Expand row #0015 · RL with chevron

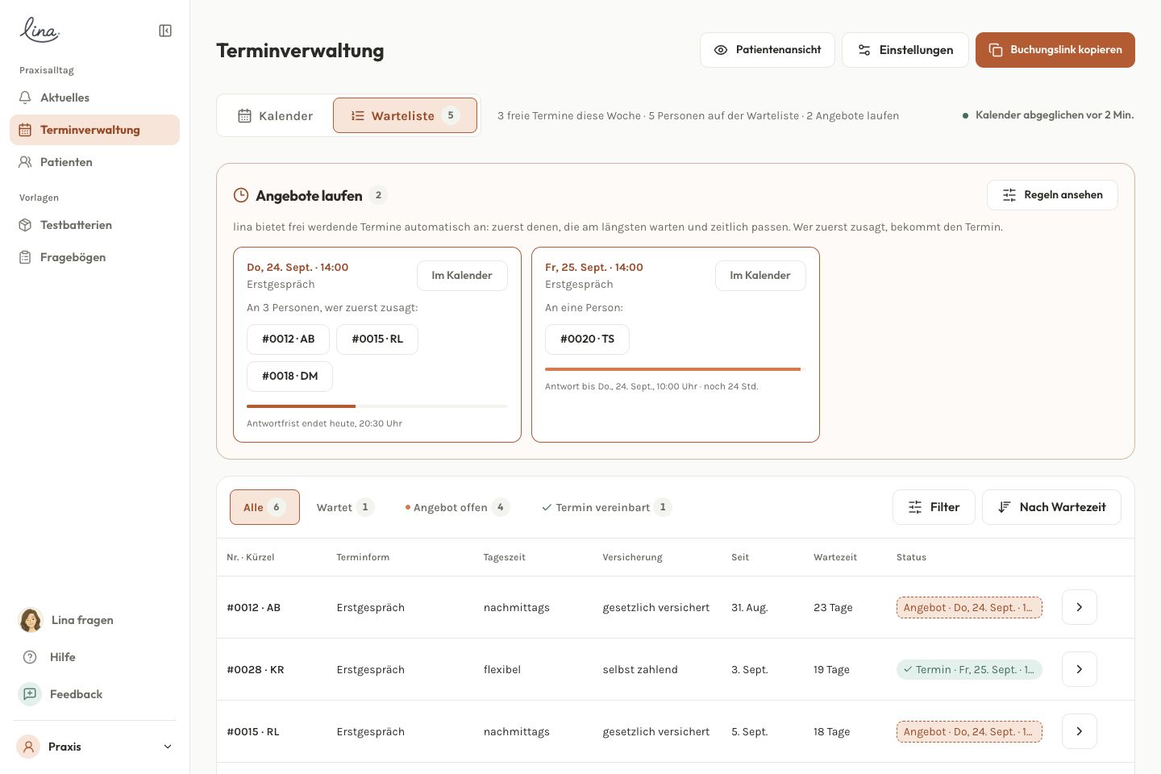pyautogui.click(x=1080, y=731)
